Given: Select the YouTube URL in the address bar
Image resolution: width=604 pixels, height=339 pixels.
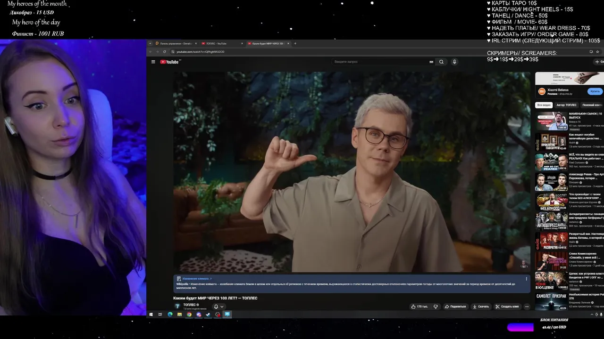Looking at the screenshot, I should 201,52.
